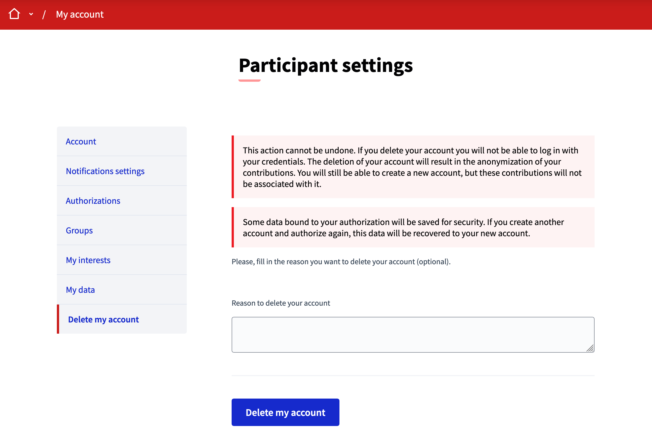Open the Account settings tab
The width and height of the screenshot is (652, 433).
click(81, 141)
